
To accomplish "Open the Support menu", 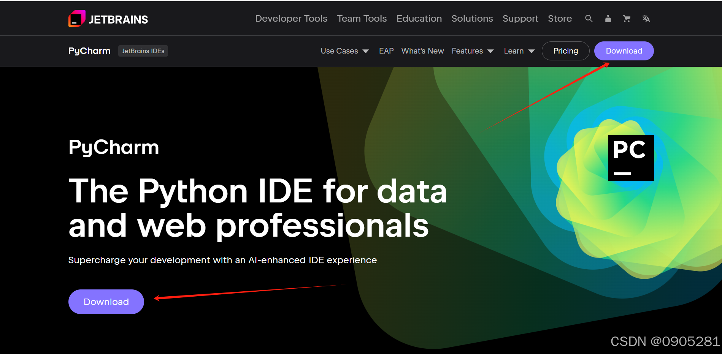I will [520, 19].
